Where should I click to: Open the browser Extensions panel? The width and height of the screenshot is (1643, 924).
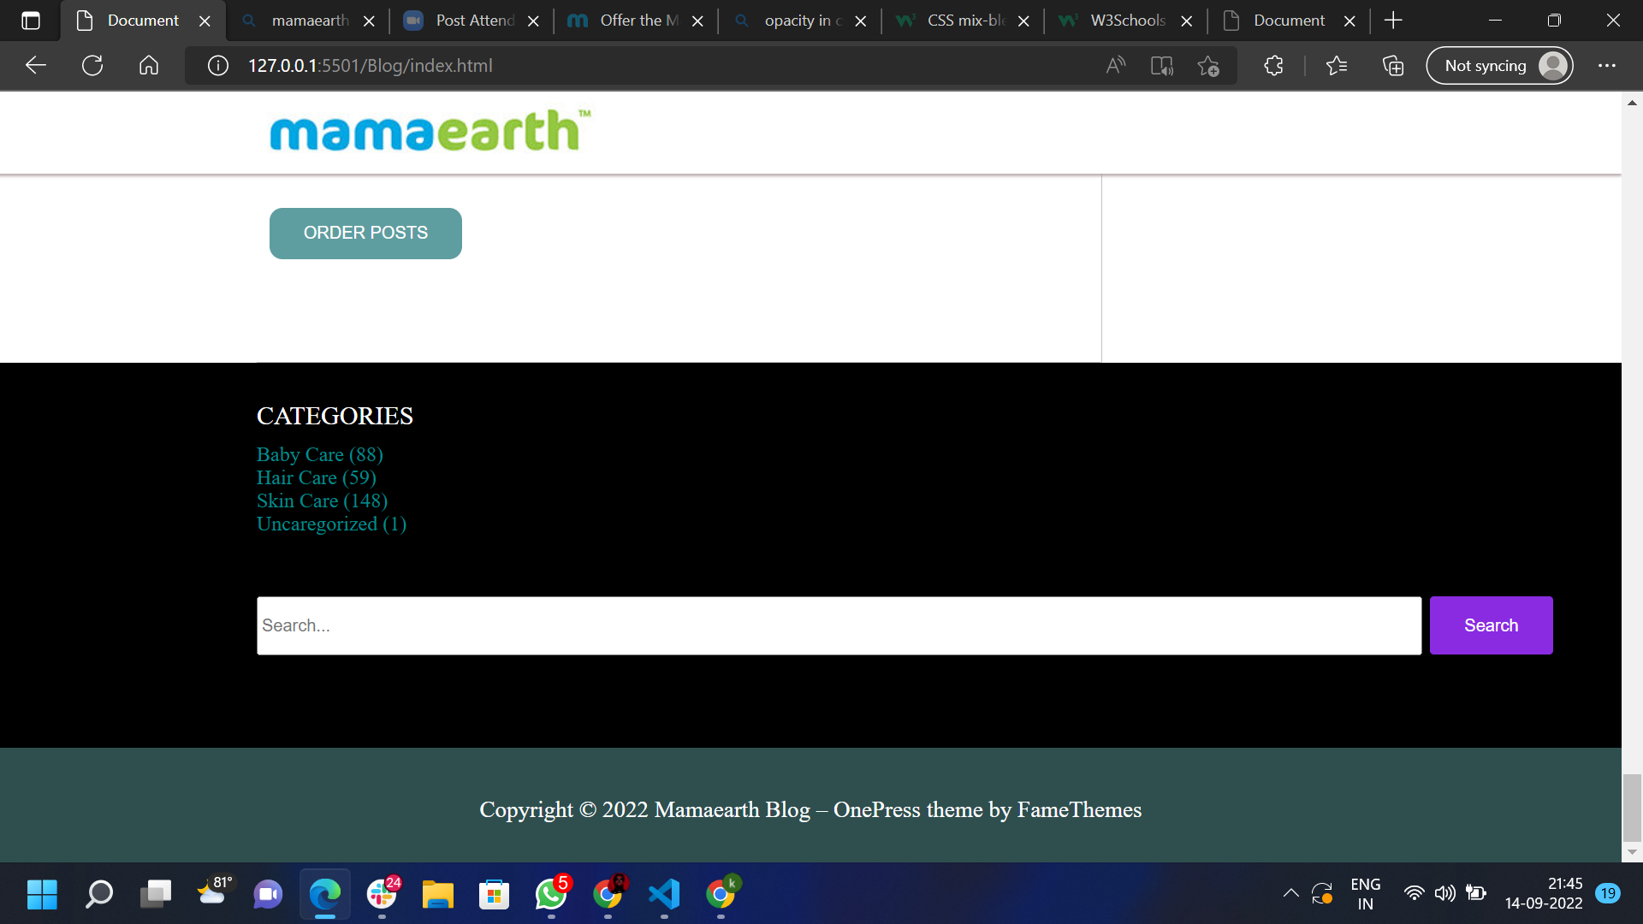1273,65
